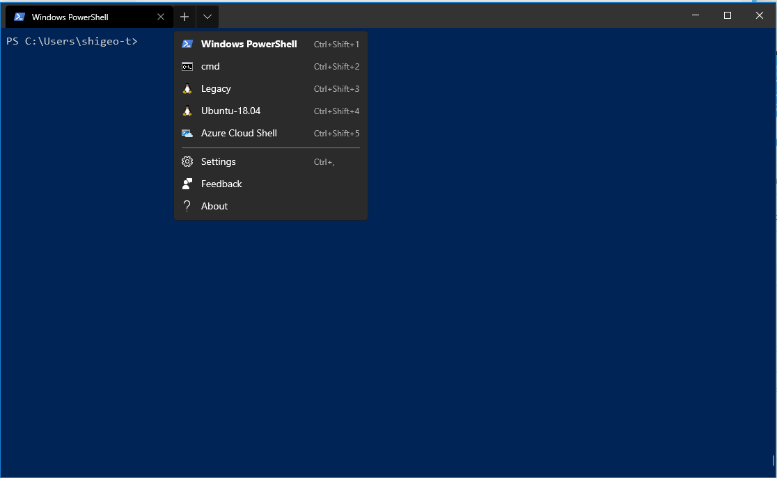Click the Ctrl+Shift+2 shortcut label
Screen dimensions: 777x478
(336, 66)
